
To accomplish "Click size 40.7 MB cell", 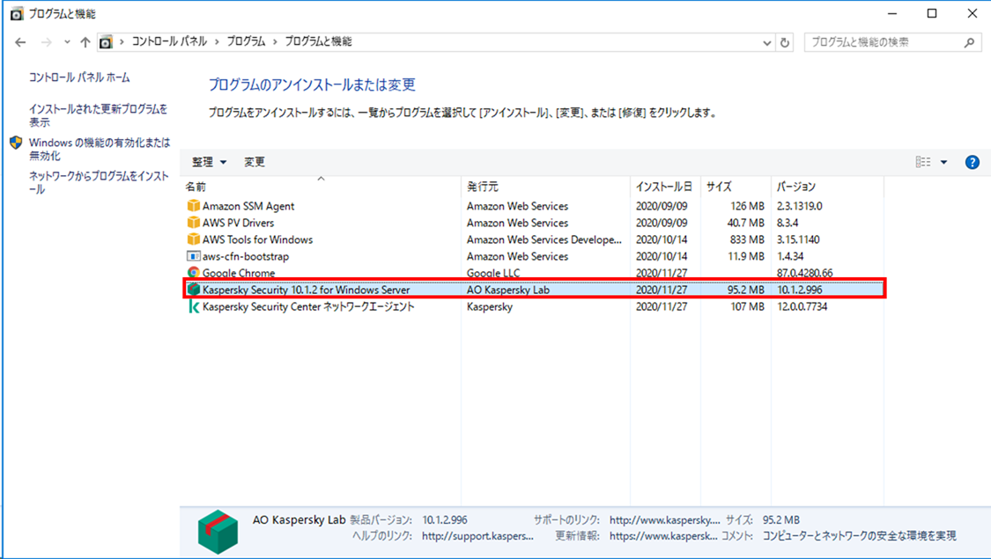I will [x=746, y=223].
